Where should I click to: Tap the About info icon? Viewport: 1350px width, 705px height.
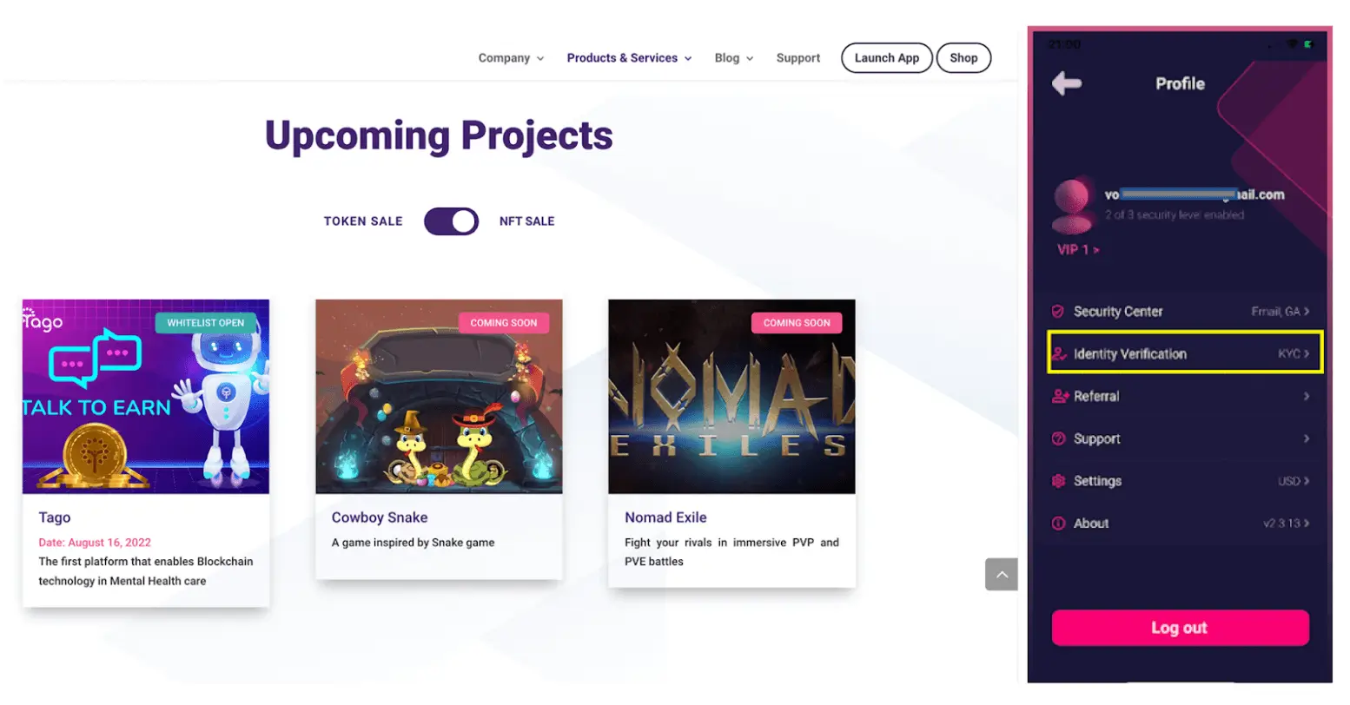tap(1058, 524)
